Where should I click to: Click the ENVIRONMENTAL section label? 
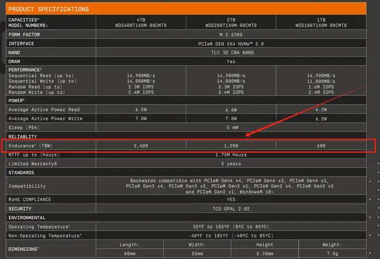[27, 217]
